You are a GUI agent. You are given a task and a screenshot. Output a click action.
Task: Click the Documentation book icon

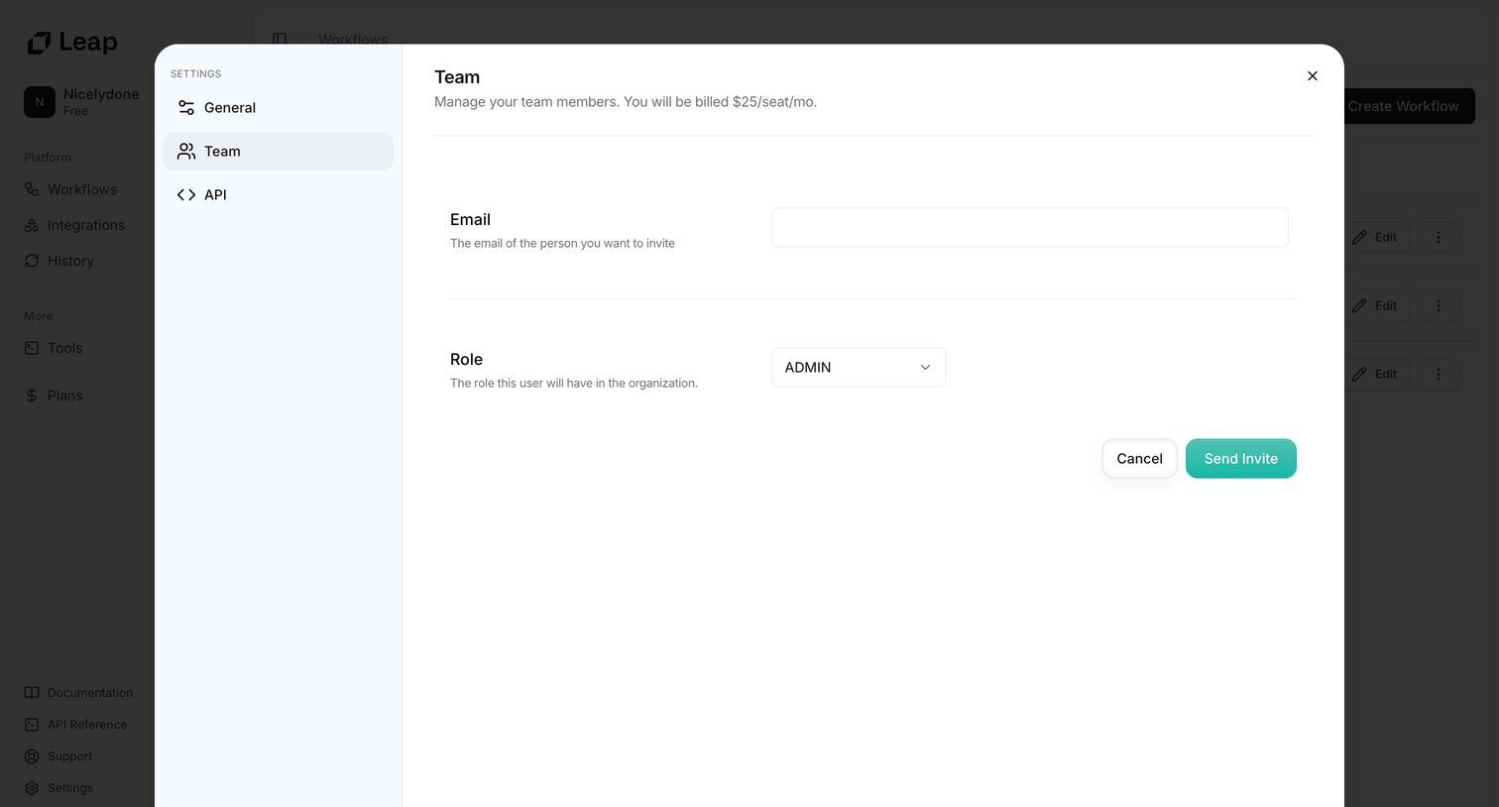pos(32,693)
